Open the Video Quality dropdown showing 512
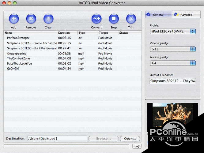Image resolution: width=204 pixels, height=153 pixels. (x=173, y=49)
